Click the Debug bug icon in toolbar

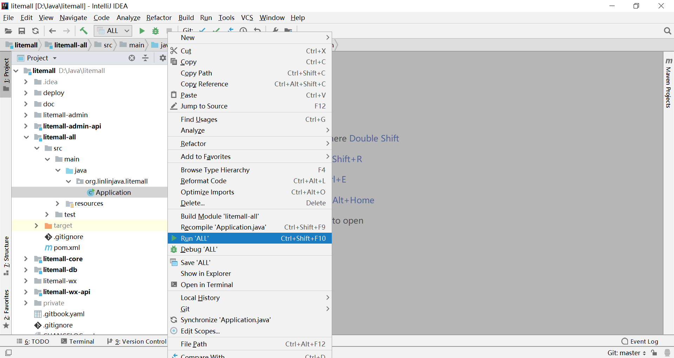pyautogui.click(x=156, y=31)
